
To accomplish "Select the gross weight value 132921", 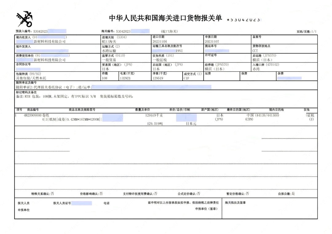I will click(x=125, y=78).
